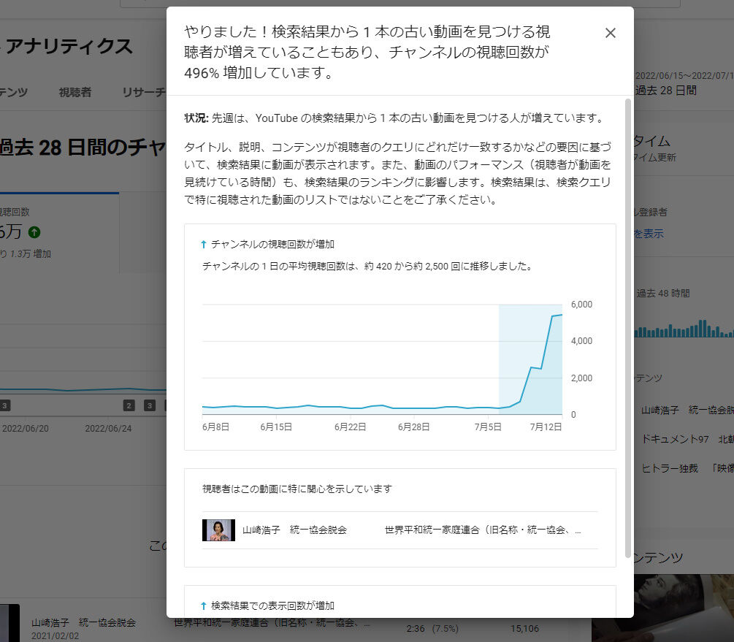This screenshot has height=642, width=734.
Task: Open the 山崎浩子 video thumbnail in the dialog
Action: click(218, 530)
